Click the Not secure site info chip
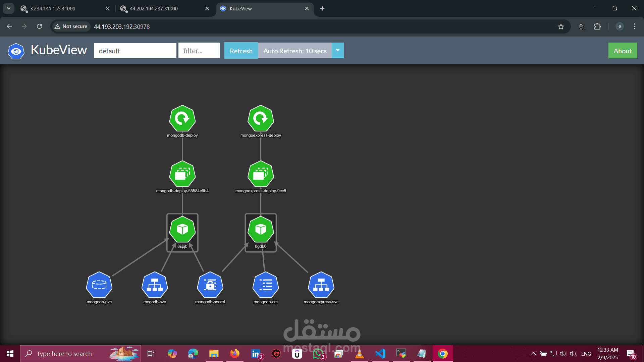This screenshot has width=644, height=362. [x=71, y=26]
